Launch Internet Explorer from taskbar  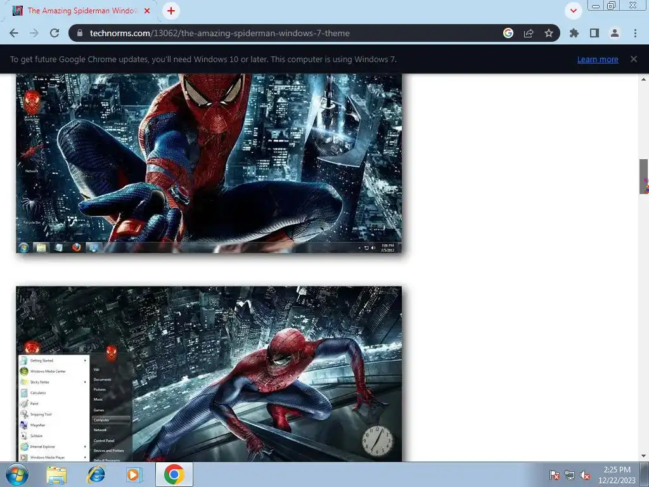point(96,475)
